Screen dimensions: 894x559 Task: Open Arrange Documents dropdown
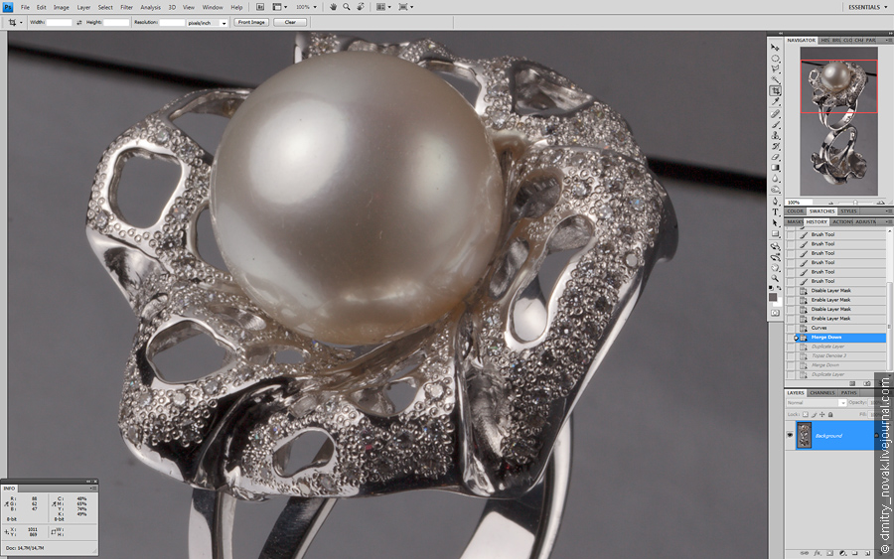(383, 7)
